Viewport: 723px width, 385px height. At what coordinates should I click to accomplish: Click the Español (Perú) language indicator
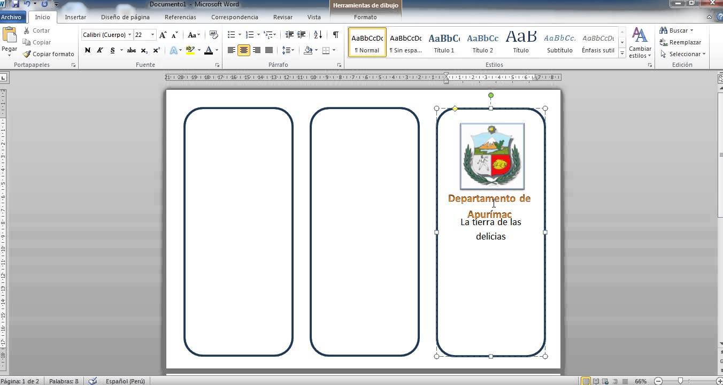125,381
